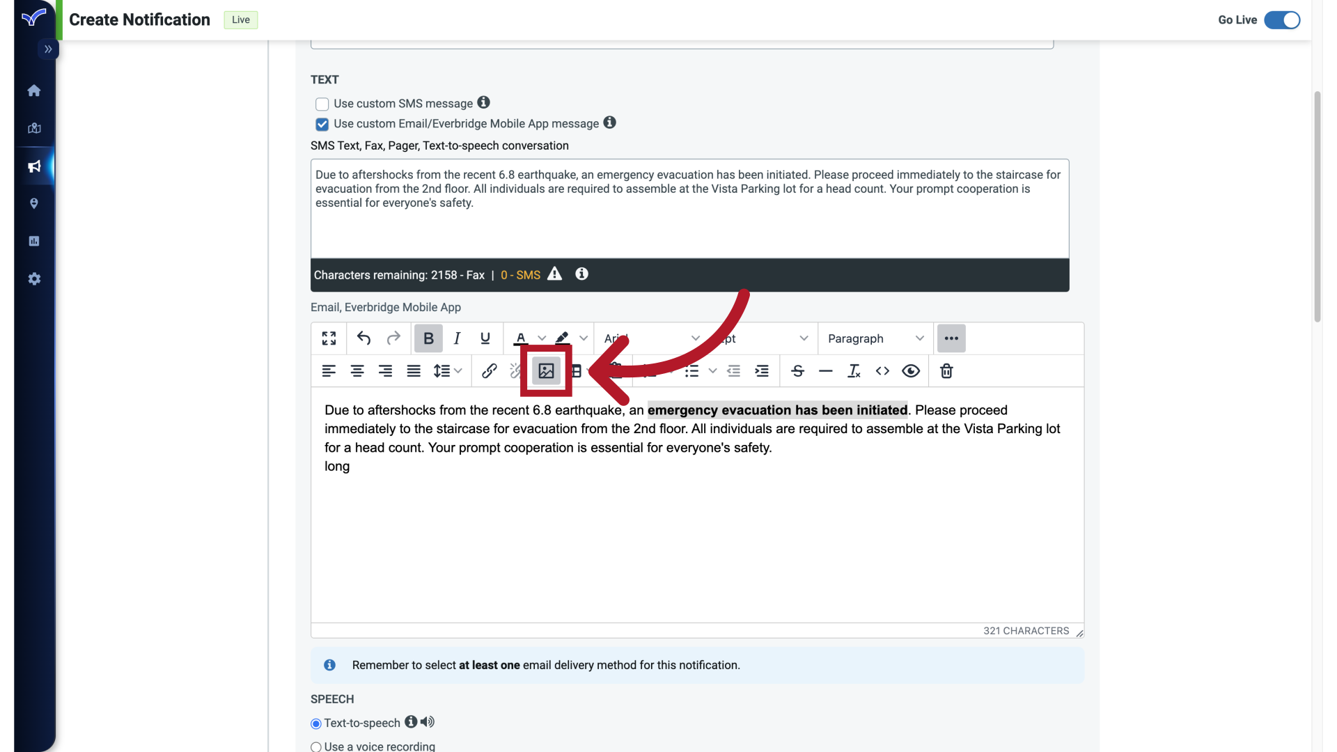Show info for custom SMS message
This screenshot has height=752, width=1337.
coord(483,102)
